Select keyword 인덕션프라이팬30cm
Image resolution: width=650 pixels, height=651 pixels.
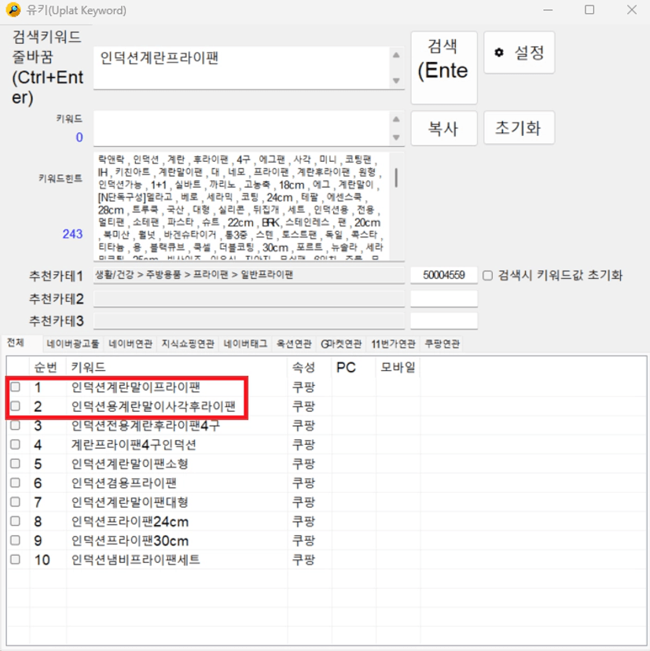coord(130,540)
